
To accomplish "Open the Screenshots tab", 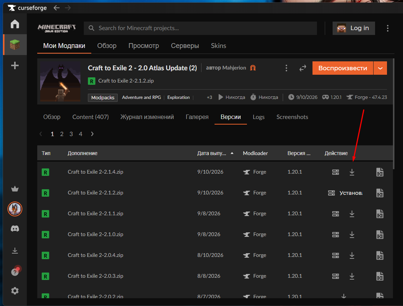I will tap(292, 117).
